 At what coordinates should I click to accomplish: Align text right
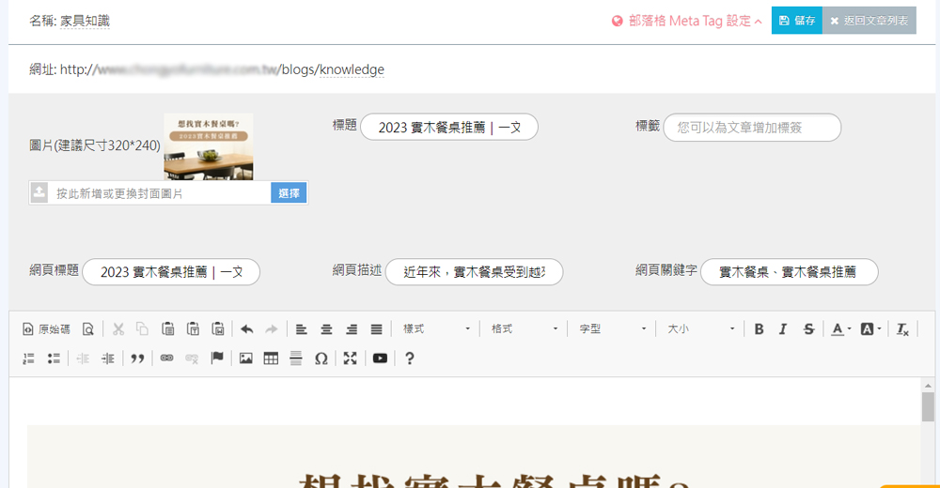point(352,329)
